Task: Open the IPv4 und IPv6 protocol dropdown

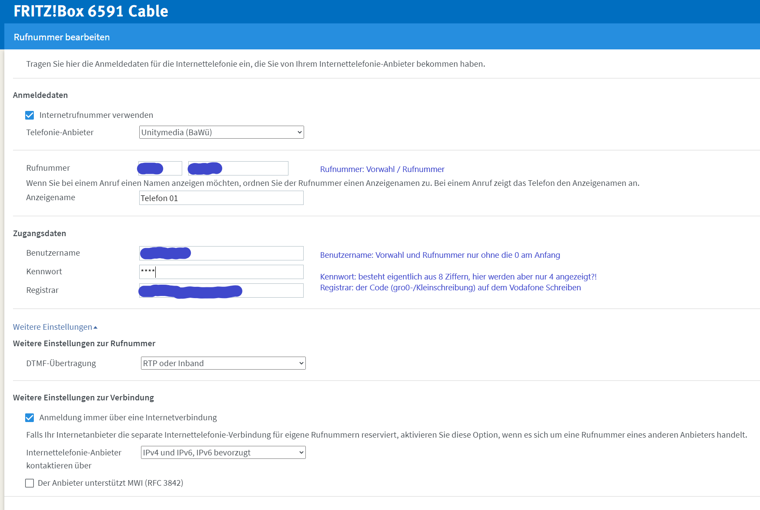Action: click(x=223, y=452)
